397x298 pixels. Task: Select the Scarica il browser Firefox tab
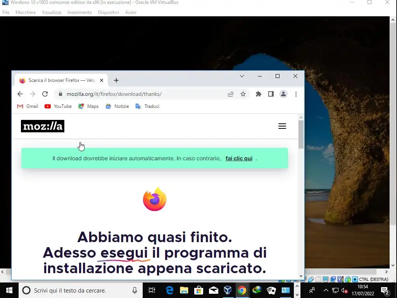pyautogui.click(x=61, y=80)
